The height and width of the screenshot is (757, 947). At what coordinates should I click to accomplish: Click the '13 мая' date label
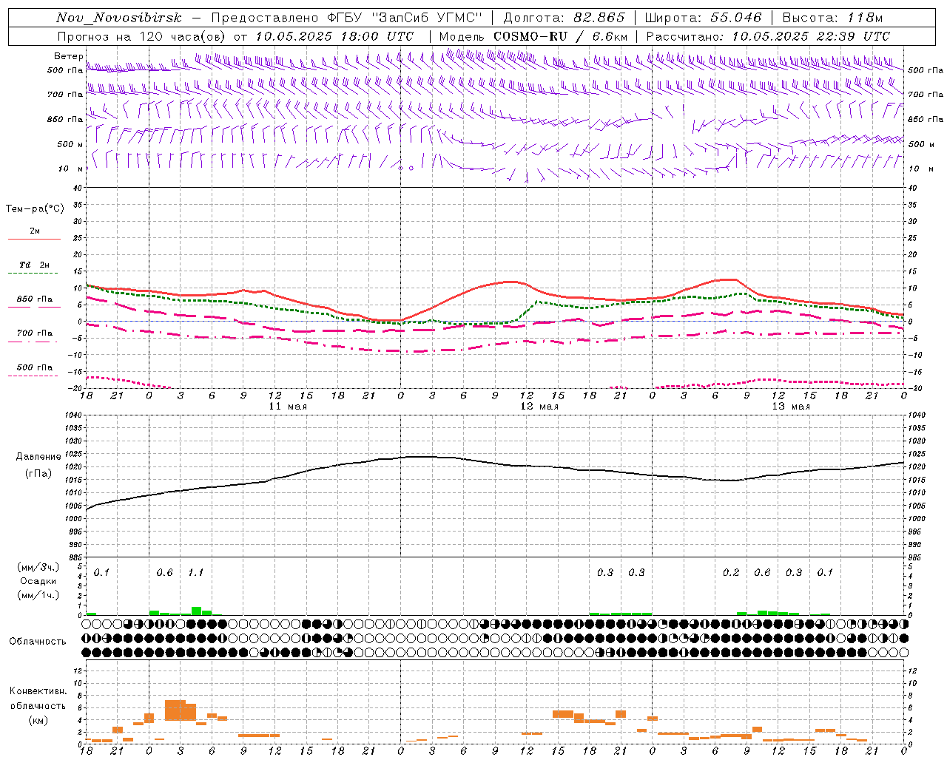point(791,407)
